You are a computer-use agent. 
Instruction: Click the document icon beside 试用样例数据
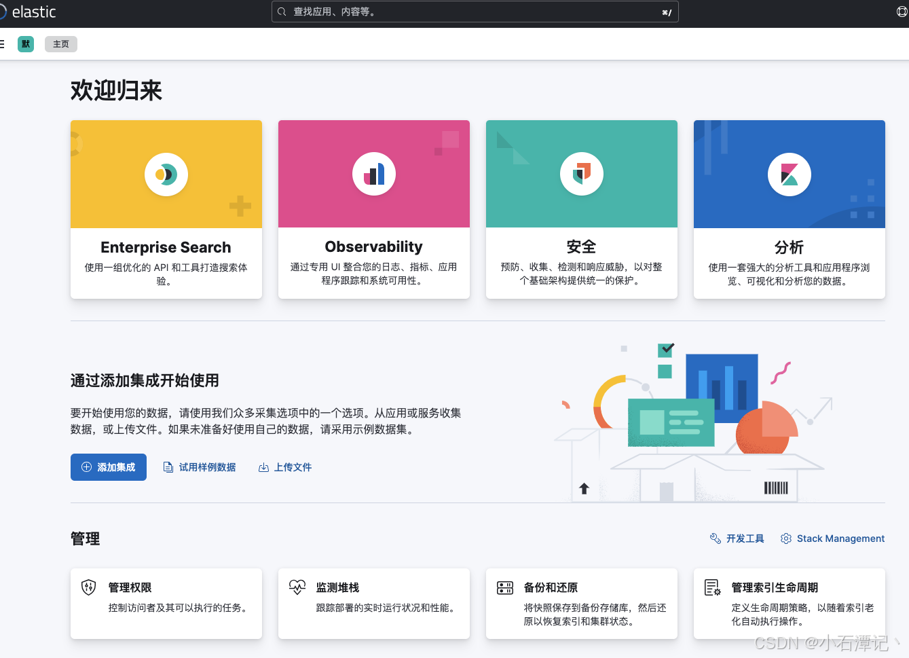[x=168, y=467]
